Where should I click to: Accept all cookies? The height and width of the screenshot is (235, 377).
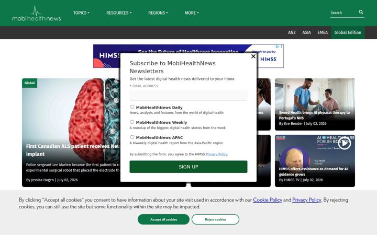click(163, 219)
